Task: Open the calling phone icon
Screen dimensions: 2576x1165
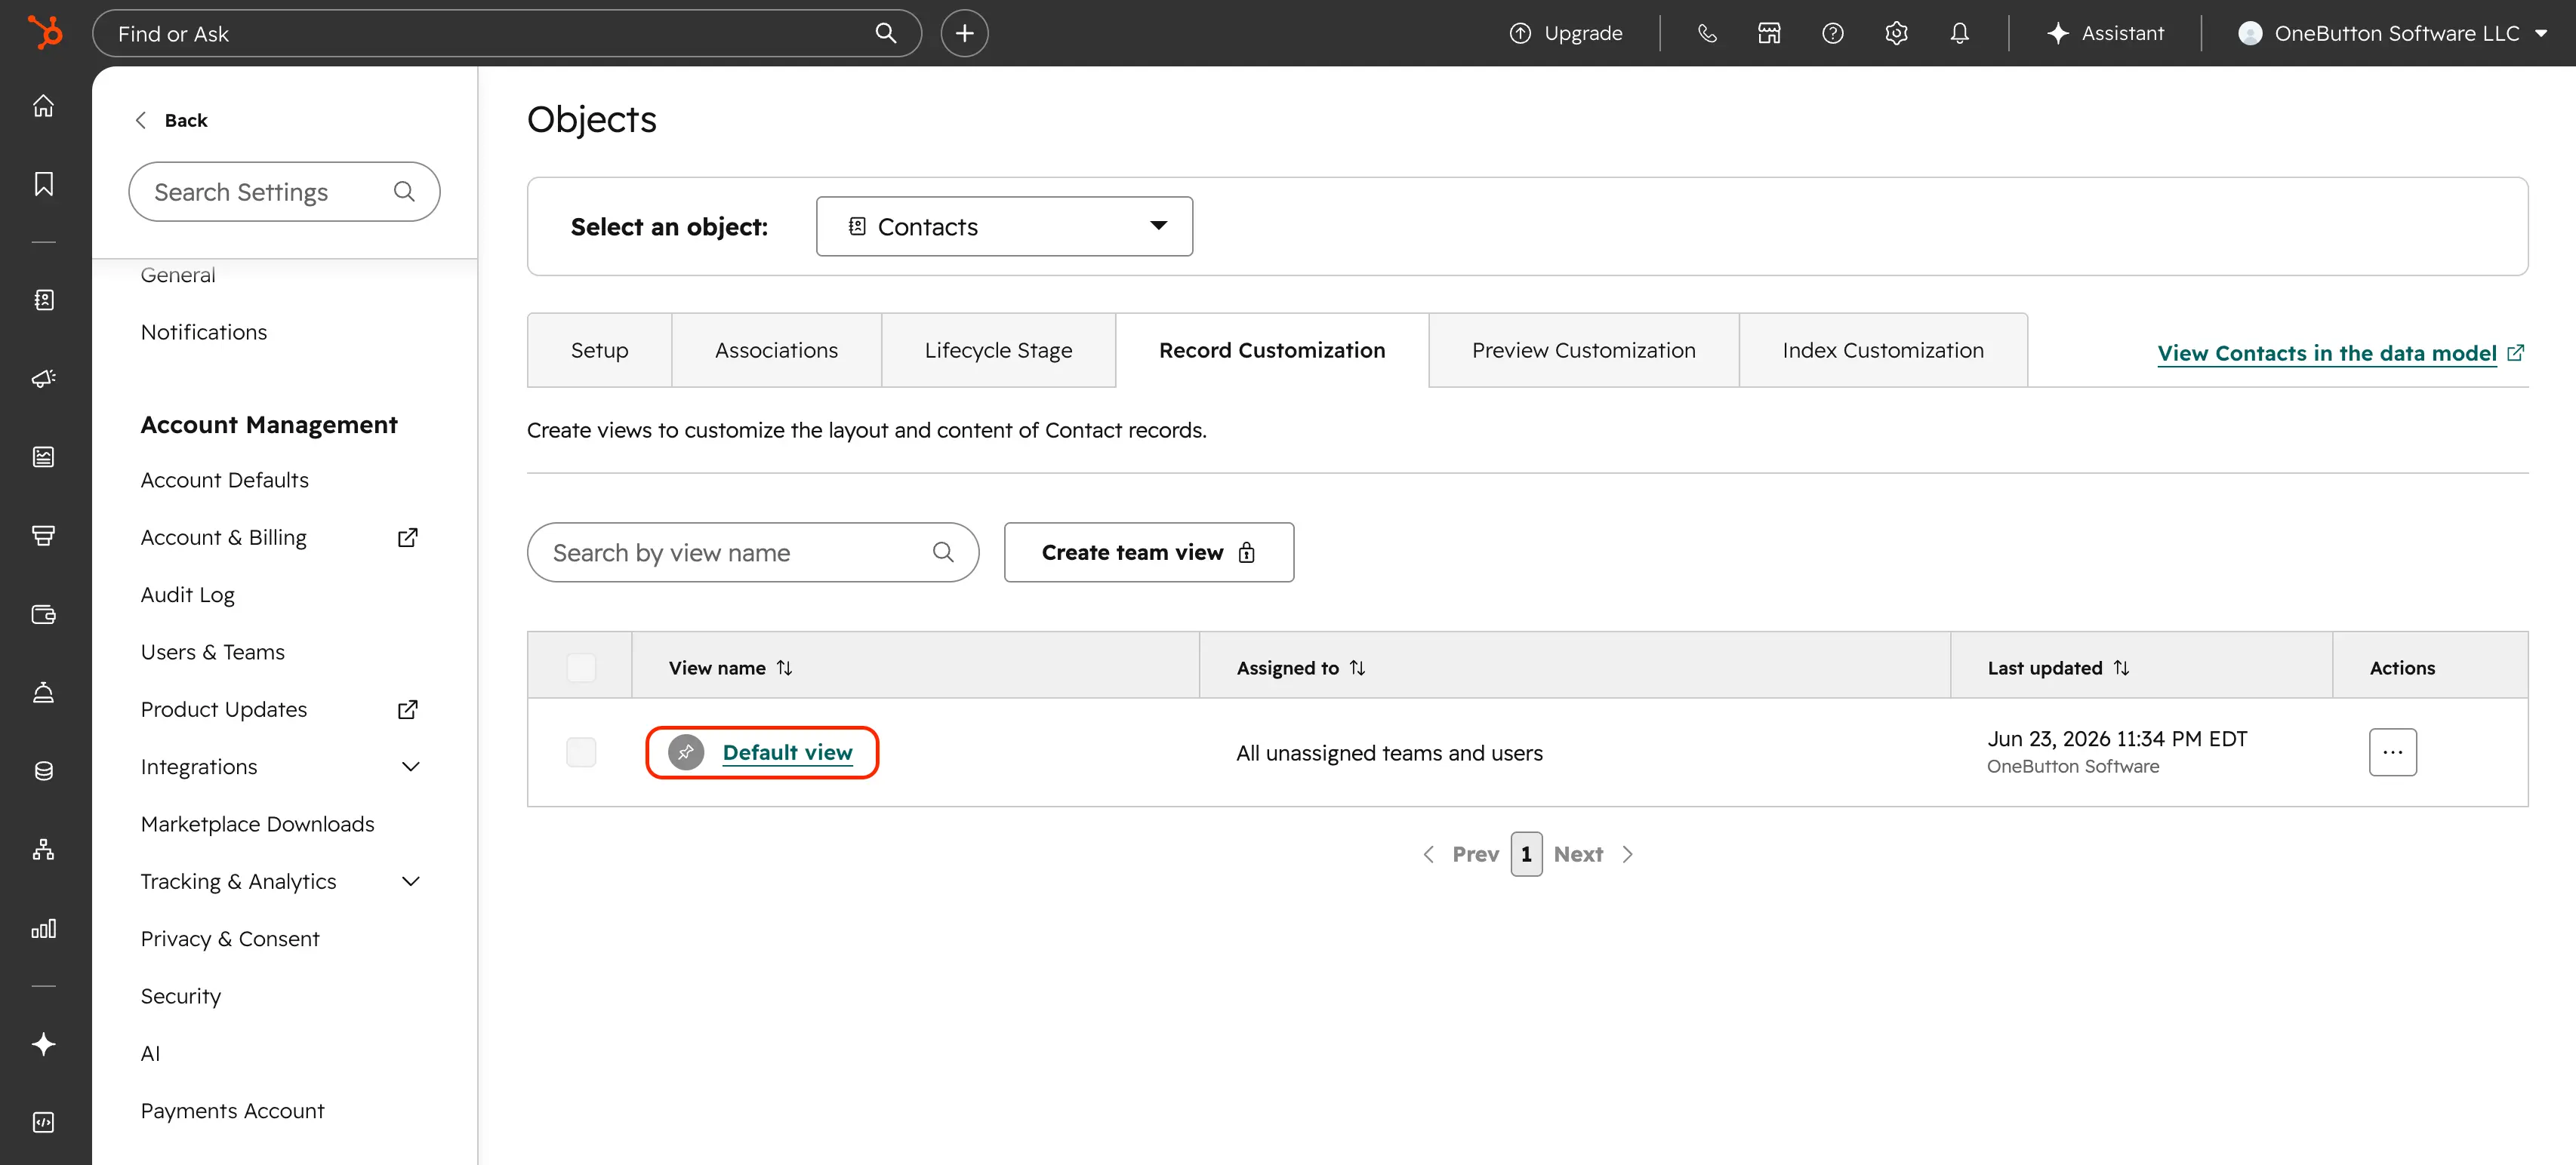Action: (x=1707, y=33)
